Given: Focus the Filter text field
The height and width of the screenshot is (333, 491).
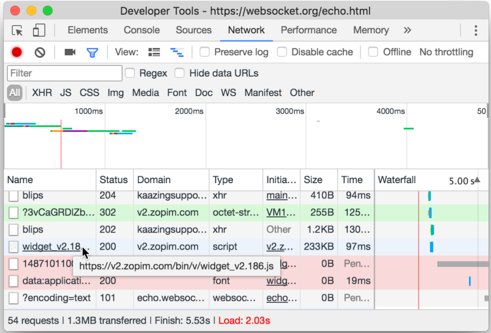Looking at the screenshot, I should (x=64, y=73).
